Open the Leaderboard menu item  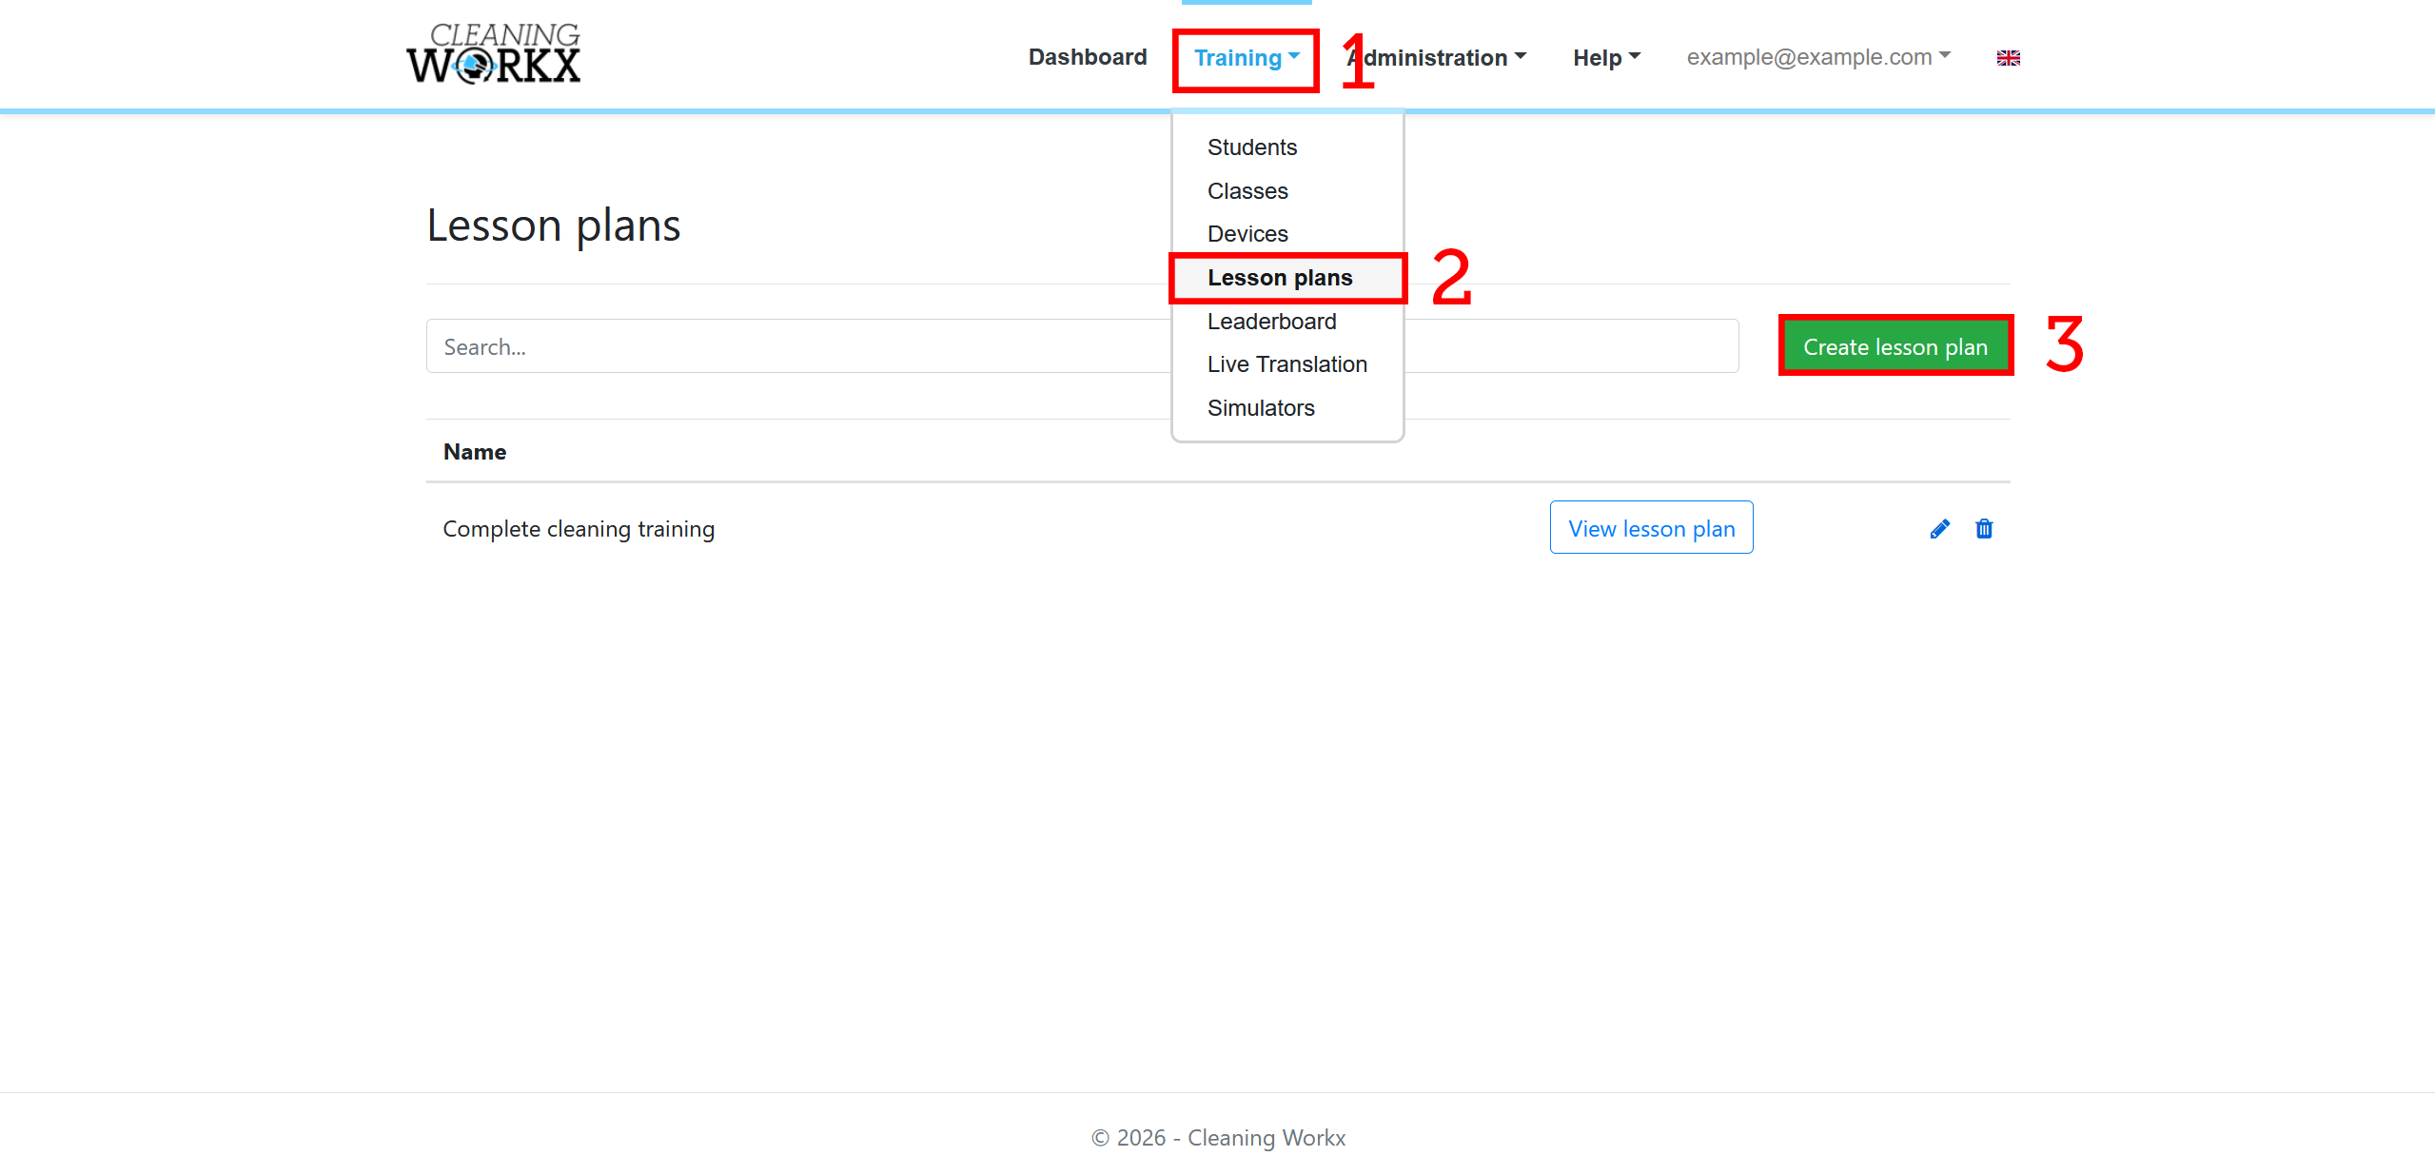click(x=1286, y=322)
